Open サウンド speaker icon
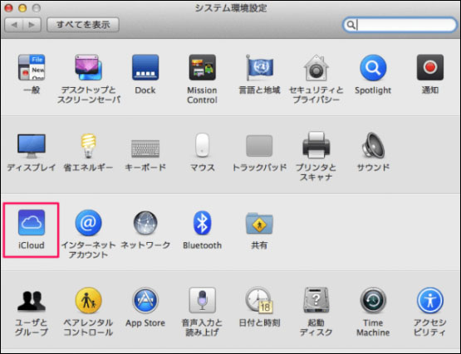 [373, 145]
